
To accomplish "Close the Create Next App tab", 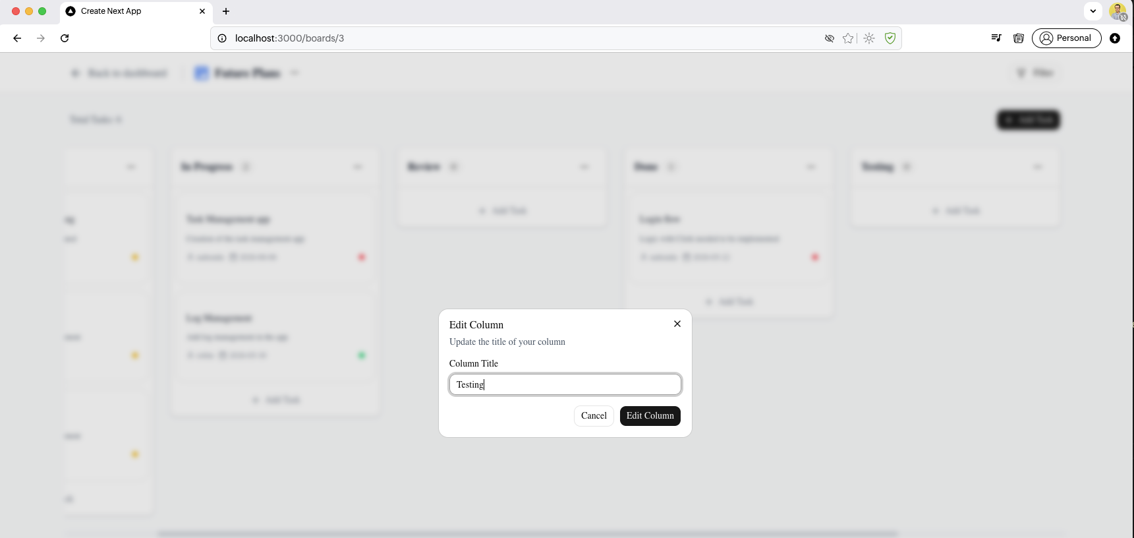I will click(x=202, y=11).
